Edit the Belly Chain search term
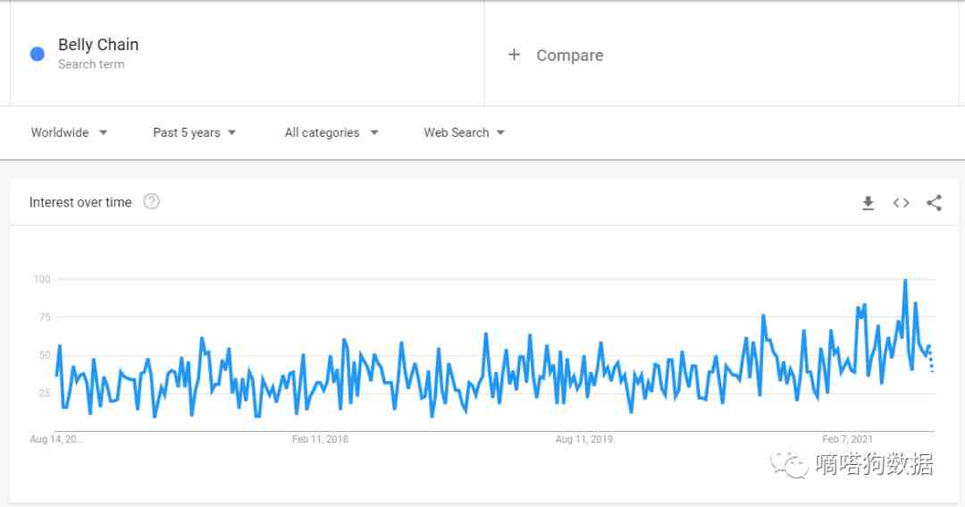This screenshot has height=507, width=965. [98, 45]
